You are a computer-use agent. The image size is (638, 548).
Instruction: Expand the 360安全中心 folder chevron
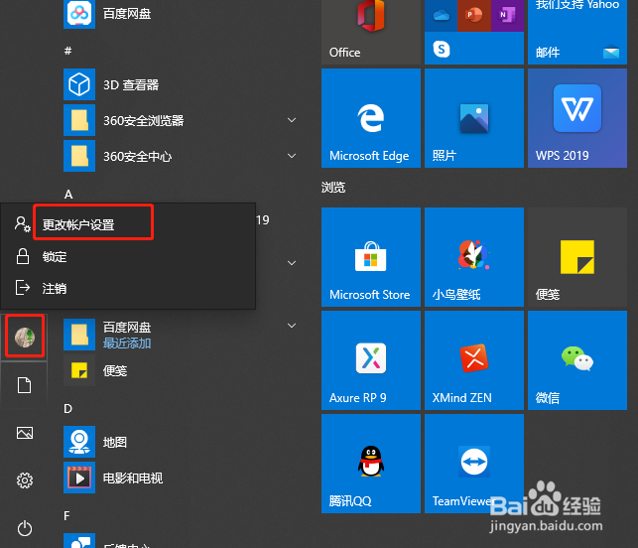point(292,156)
